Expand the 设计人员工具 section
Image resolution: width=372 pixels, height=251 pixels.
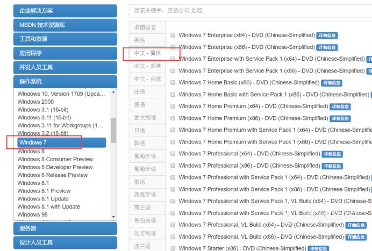[x=65, y=242]
